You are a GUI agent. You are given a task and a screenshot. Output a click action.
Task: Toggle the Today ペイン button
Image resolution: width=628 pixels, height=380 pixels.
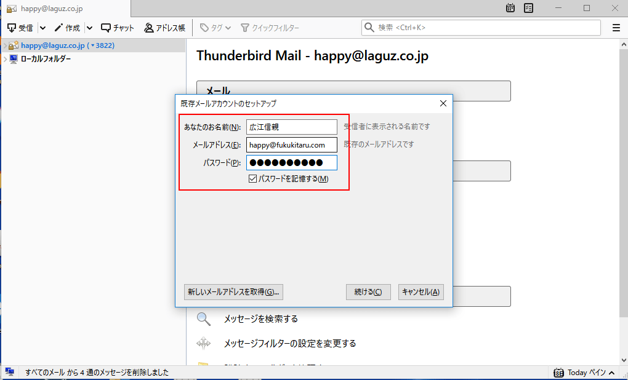(584, 373)
